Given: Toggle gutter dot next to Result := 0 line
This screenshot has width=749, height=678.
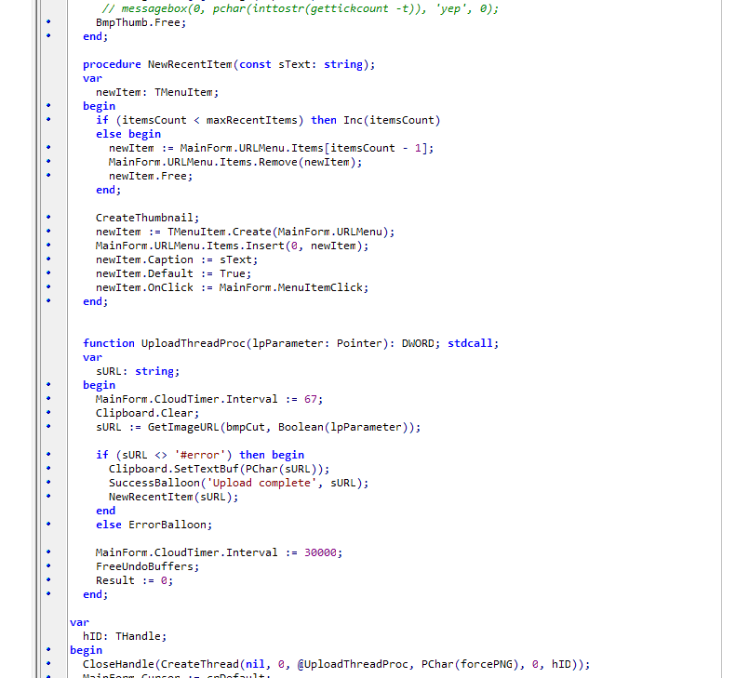Looking at the screenshot, I should [x=48, y=579].
